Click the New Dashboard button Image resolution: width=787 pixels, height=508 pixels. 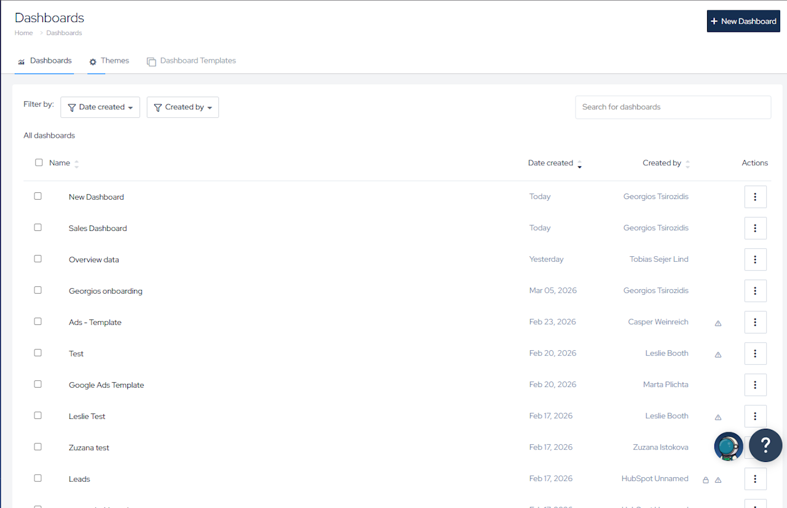tap(743, 21)
